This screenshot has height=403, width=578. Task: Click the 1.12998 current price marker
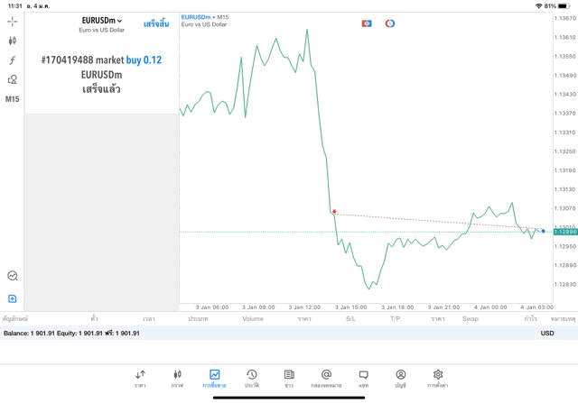[x=564, y=232]
